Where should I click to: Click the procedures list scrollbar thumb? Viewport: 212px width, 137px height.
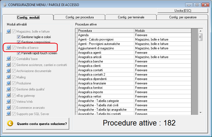(200, 37)
